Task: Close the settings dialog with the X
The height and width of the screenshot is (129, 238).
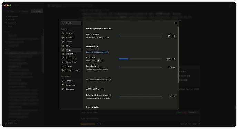Action: tap(175, 23)
